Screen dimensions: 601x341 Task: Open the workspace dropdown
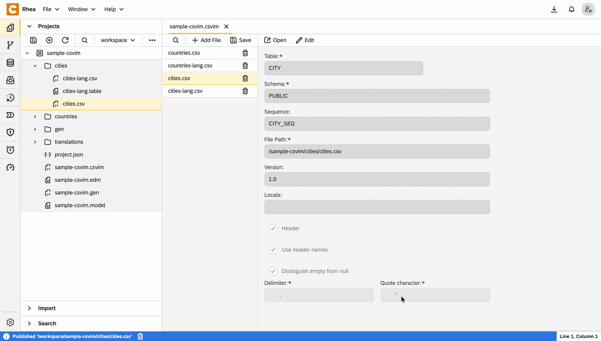(x=118, y=40)
